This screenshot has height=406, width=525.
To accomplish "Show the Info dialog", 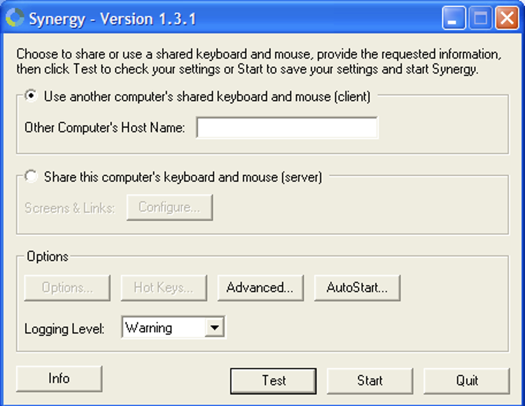I will 59,379.
